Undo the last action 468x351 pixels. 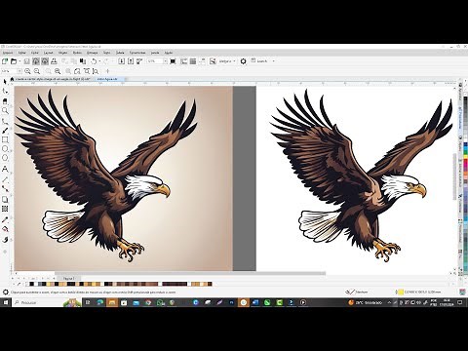(x=94, y=61)
